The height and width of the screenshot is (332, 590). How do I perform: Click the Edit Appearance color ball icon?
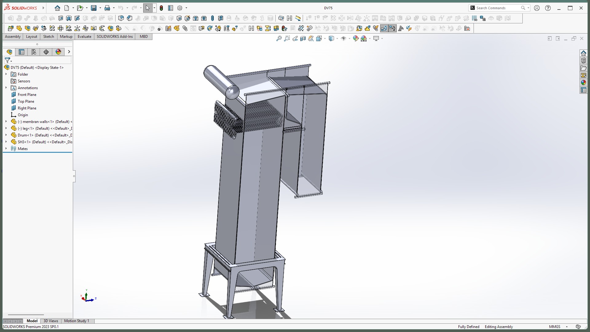(356, 38)
